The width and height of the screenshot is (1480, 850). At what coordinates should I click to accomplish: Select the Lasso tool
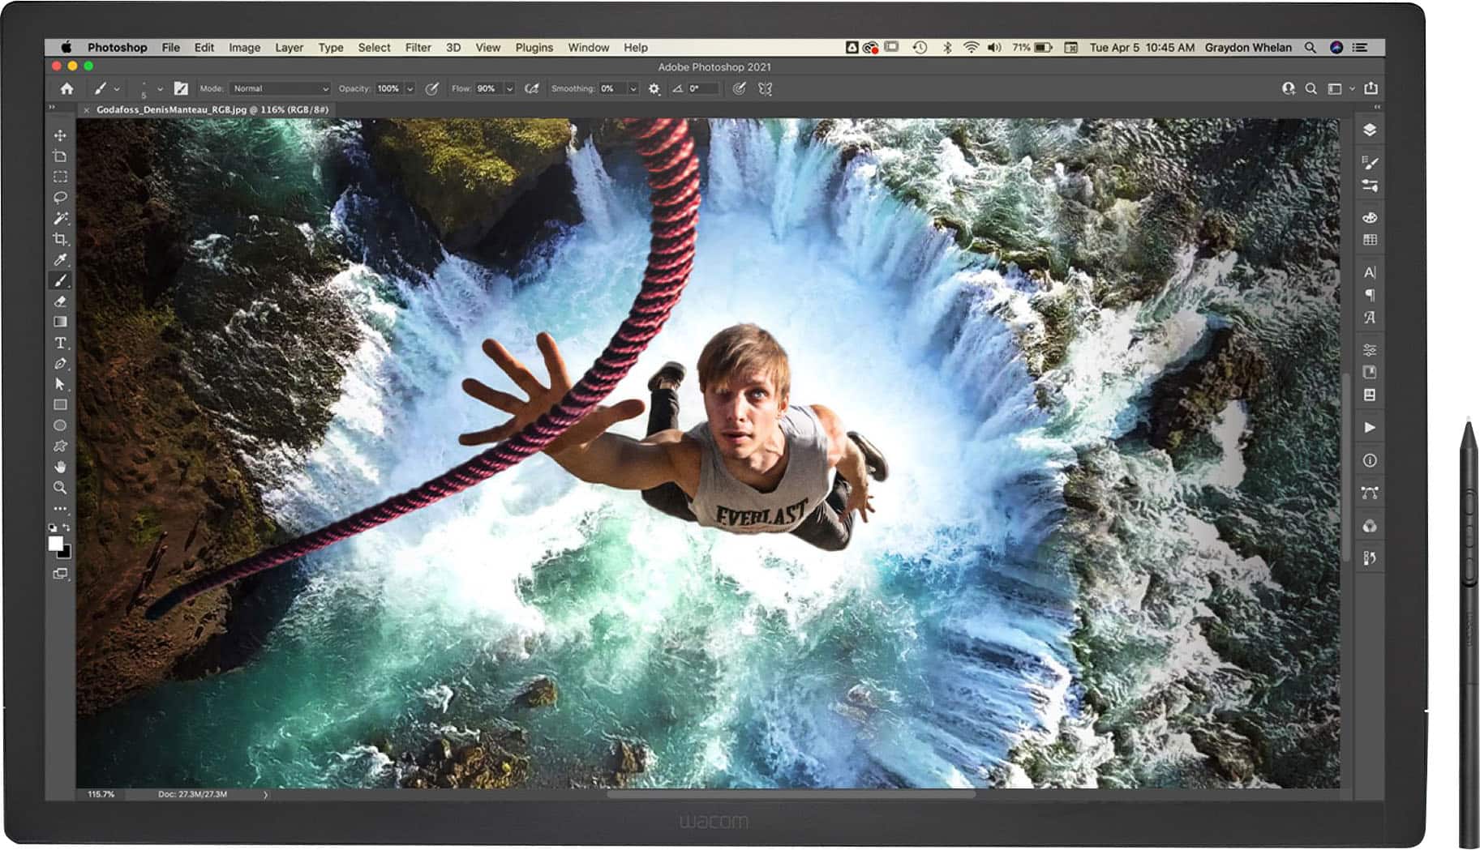point(60,198)
